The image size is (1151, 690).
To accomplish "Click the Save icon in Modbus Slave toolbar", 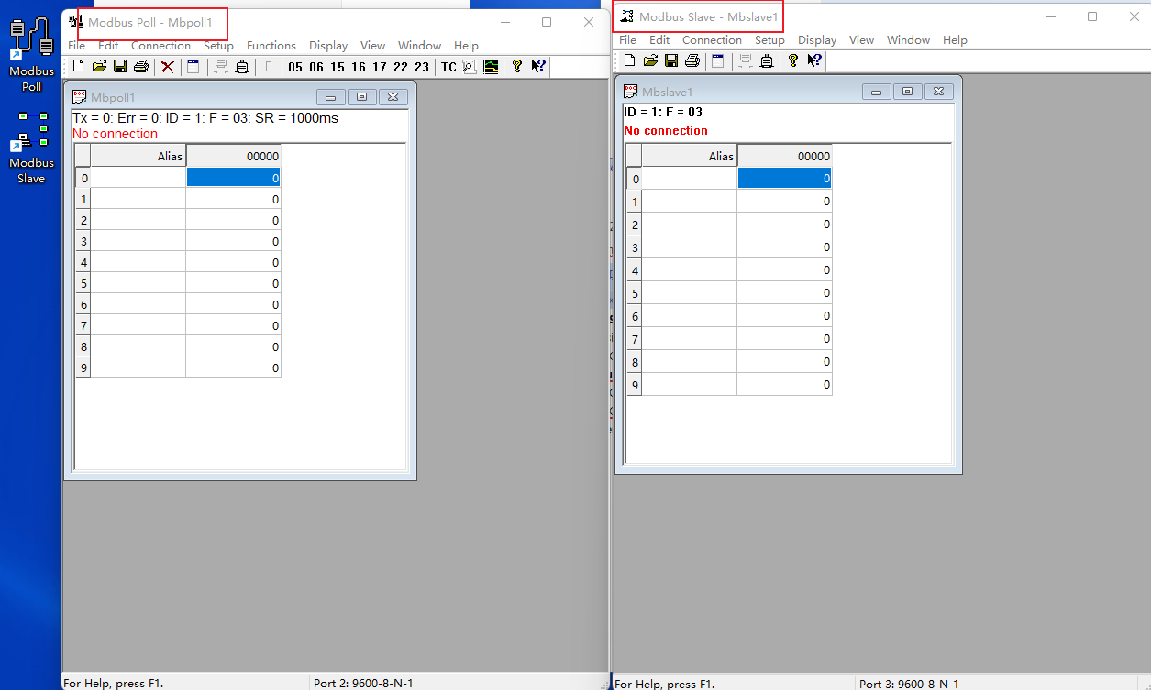I will coord(671,60).
